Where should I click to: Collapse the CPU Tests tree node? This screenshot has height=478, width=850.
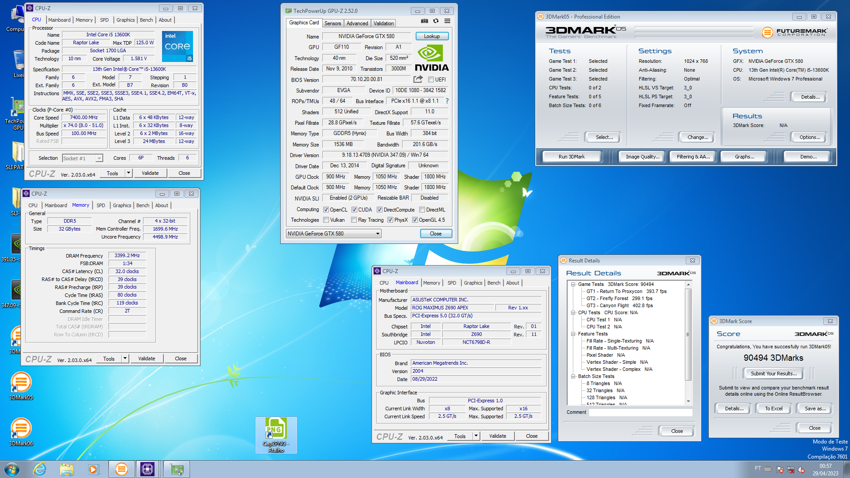(573, 313)
